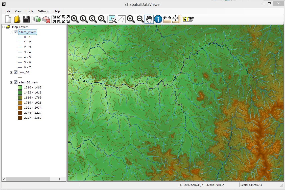The width and height of the screenshot is (285, 190).
Task: Hide the allem30_new layer via checkbox
Action: [16, 82]
